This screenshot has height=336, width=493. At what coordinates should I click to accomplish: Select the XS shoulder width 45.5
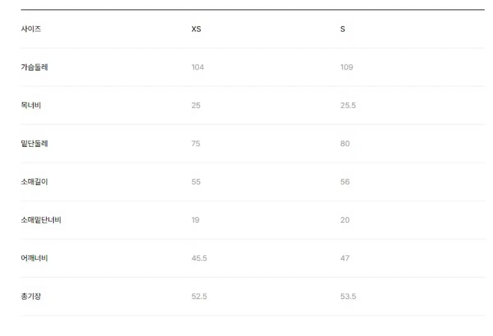pyautogui.click(x=199, y=258)
